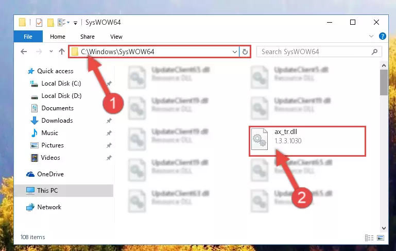396x251 pixels.
Task: Click the Search SysWOW64 field
Action: point(319,52)
